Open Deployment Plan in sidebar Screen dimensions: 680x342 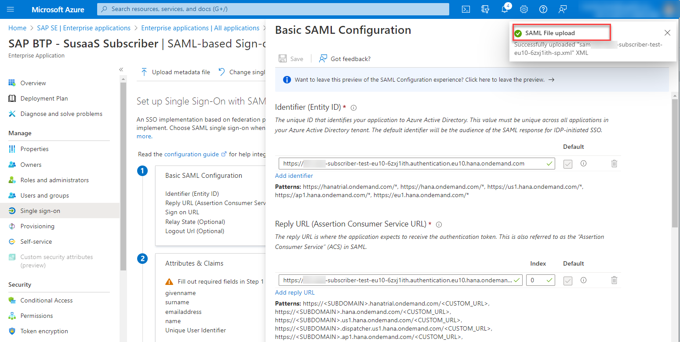pyautogui.click(x=44, y=98)
